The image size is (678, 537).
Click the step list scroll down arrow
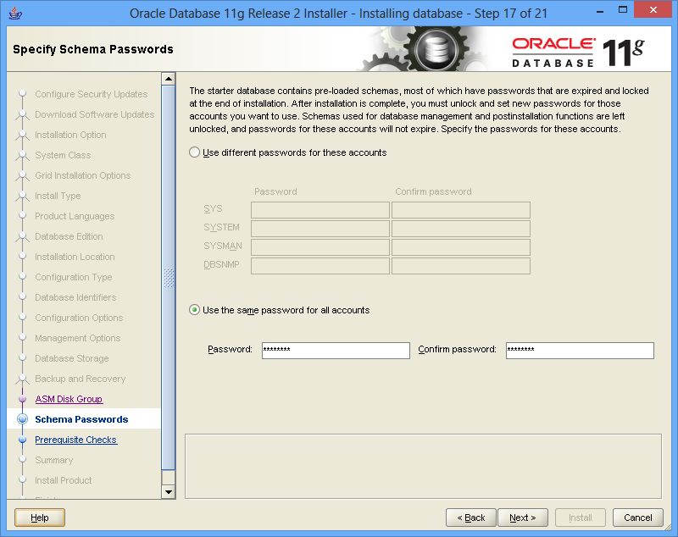(168, 491)
